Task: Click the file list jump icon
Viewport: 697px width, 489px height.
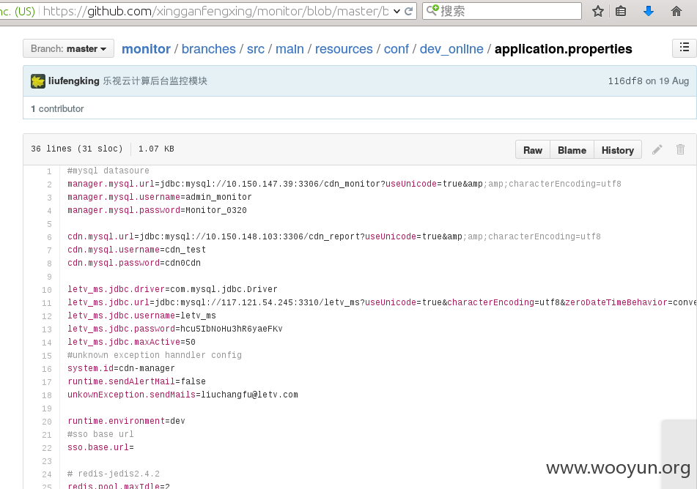Action: coord(685,48)
